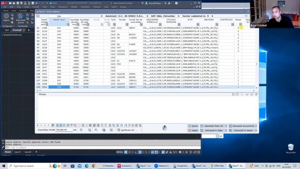Click the remove row minus icon in bottom toolbar
This screenshot has width=300, height=169.
(41, 125)
